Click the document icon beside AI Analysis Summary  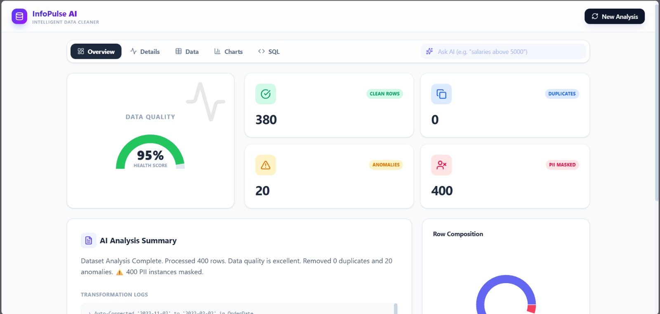click(89, 240)
